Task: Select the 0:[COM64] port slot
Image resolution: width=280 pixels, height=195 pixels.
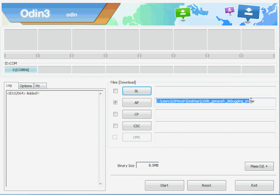Action: 21,70
